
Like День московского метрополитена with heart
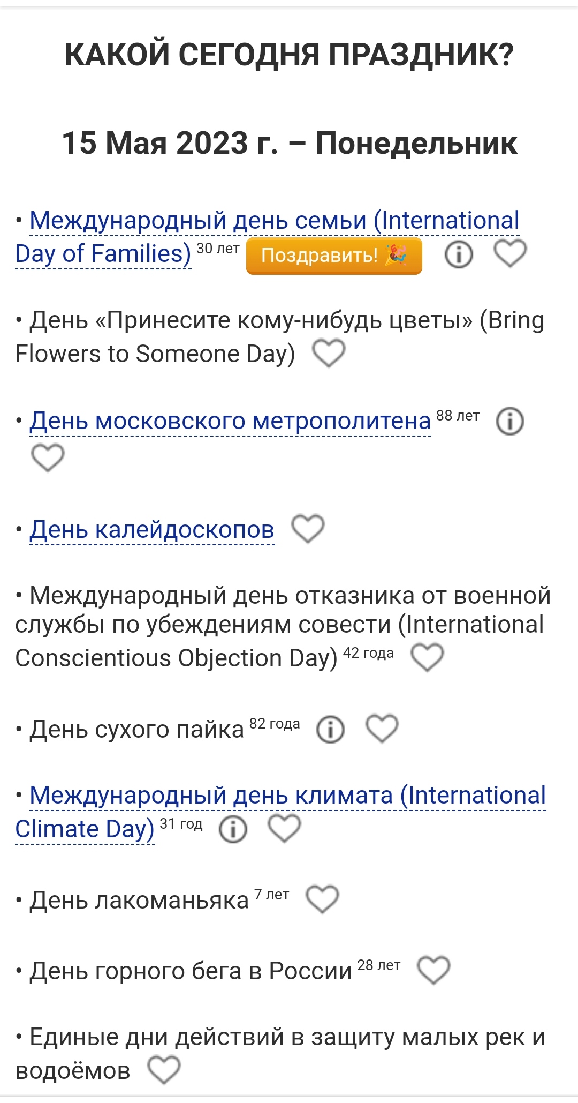coord(48,458)
